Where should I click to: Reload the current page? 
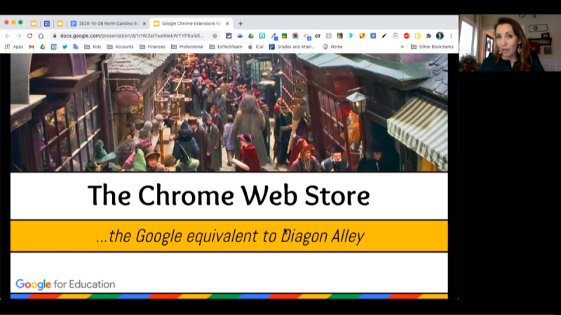pyautogui.click(x=29, y=36)
